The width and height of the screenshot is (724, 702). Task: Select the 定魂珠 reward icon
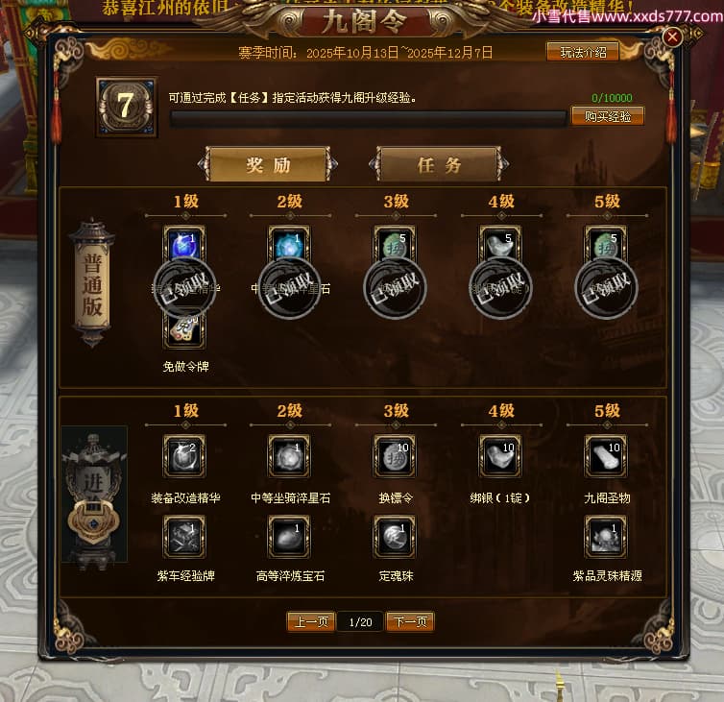point(395,536)
